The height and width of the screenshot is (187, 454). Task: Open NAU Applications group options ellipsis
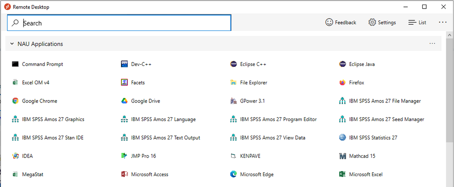[x=432, y=44]
